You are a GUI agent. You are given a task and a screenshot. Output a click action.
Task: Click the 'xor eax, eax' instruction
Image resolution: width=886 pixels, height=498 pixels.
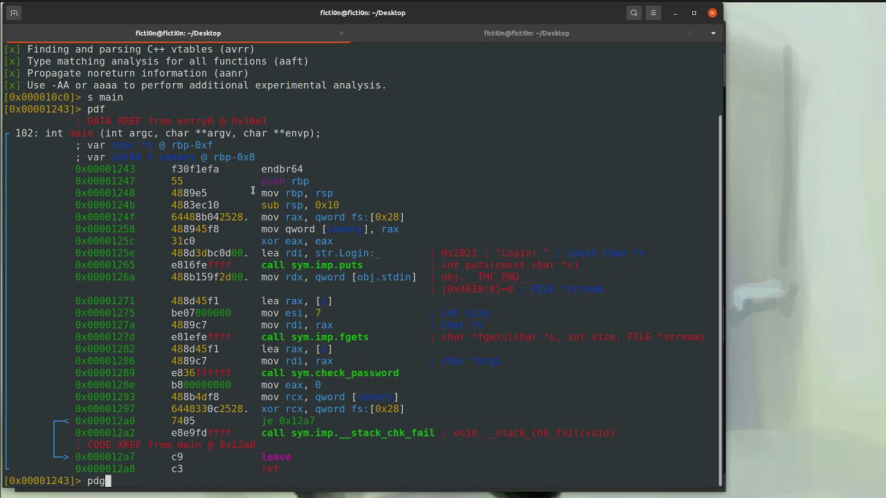[297, 241]
